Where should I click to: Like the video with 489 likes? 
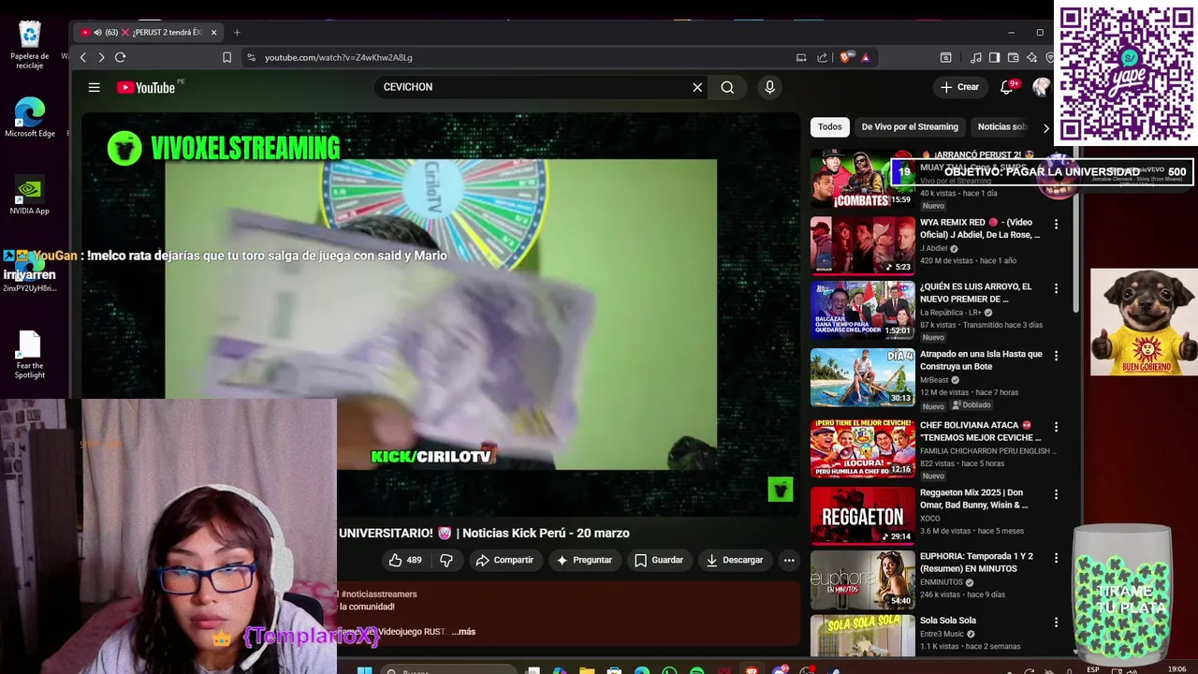click(405, 560)
